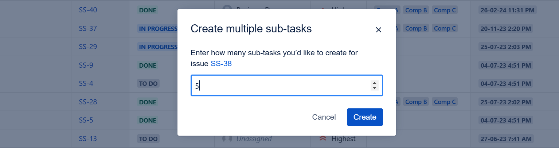Open issue SS-9 from the list
This screenshot has height=148, width=559.
tap(86, 65)
